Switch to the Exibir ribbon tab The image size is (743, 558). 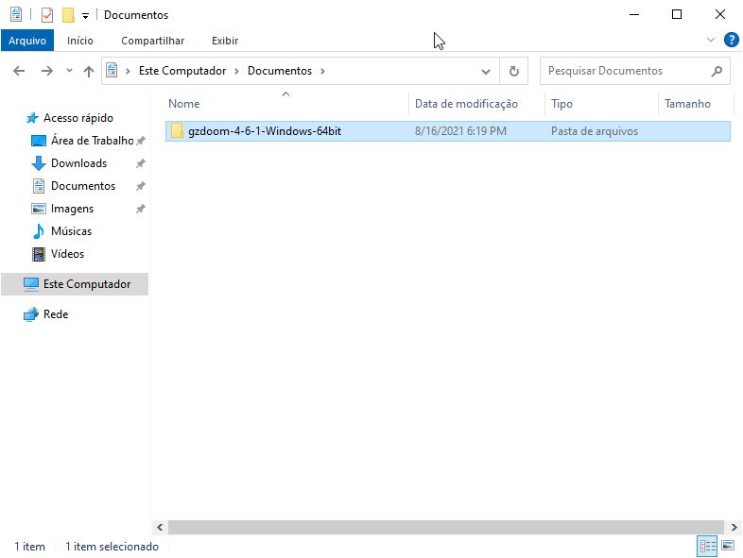click(x=225, y=41)
